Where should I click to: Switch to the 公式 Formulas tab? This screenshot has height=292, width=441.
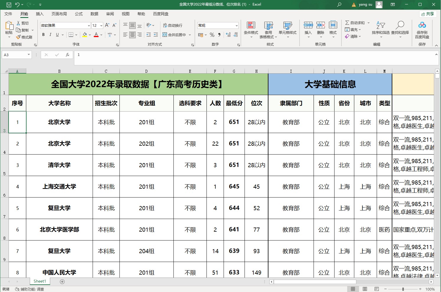(x=79, y=14)
